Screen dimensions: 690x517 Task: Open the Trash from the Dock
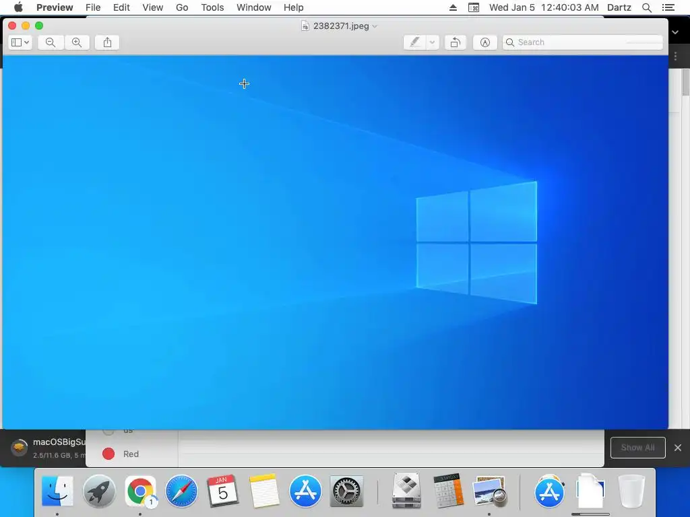click(x=632, y=491)
